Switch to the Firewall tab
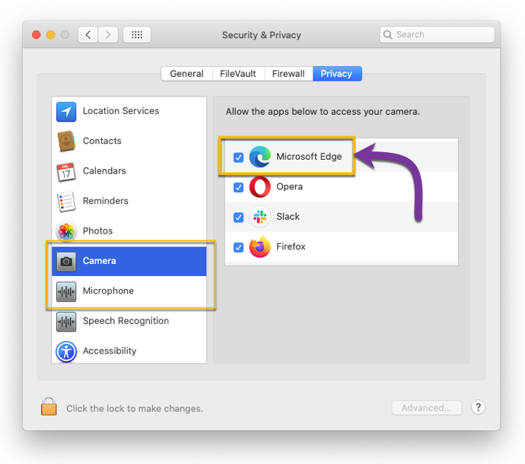525x464 pixels. [288, 74]
